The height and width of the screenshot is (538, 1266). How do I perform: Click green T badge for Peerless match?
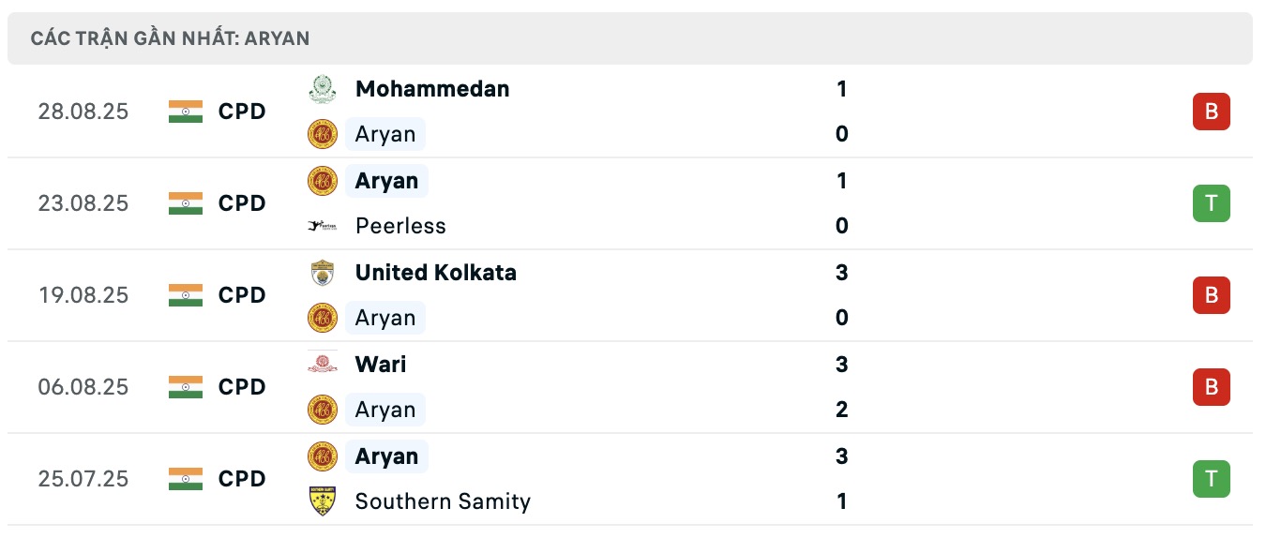pos(1211,203)
